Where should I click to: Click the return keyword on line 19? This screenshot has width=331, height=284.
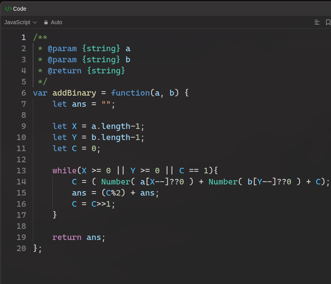[x=67, y=237]
